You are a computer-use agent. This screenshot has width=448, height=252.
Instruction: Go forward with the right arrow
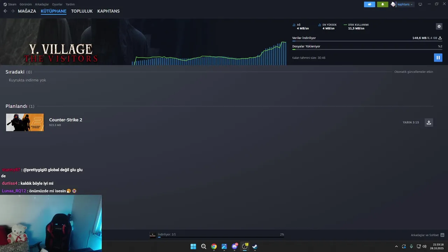[x=13, y=11]
